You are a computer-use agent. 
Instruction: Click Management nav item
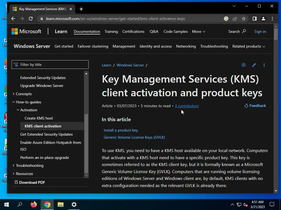click(124, 46)
